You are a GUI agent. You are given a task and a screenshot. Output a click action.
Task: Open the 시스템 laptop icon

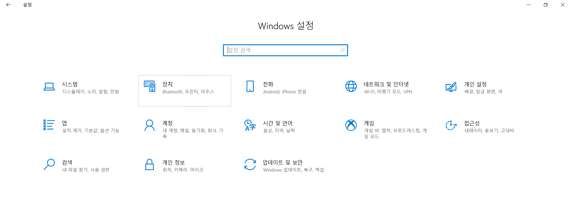49,87
